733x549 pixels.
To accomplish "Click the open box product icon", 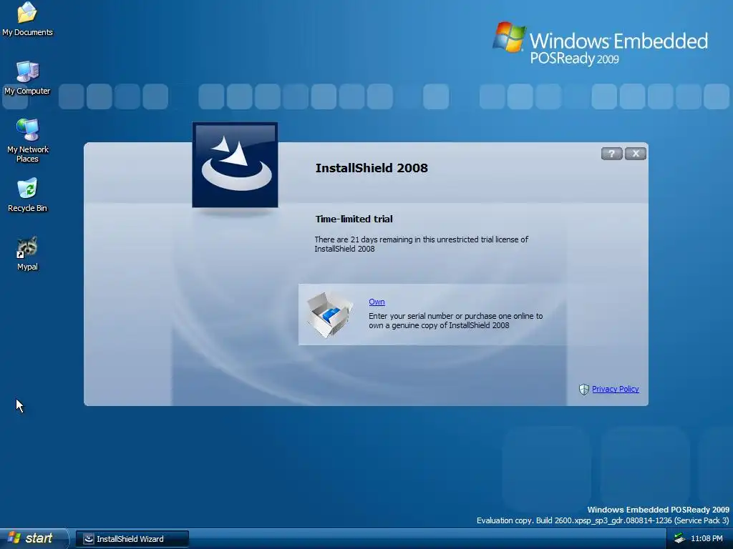I will coord(329,315).
